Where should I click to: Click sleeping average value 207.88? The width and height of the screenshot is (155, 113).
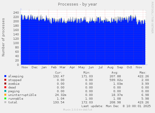[x=115, y=76]
